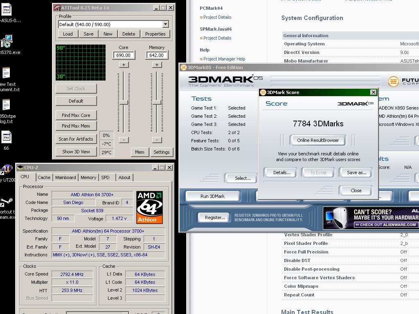Click the Load profile button
The width and height of the screenshot is (419, 314).
68,34
